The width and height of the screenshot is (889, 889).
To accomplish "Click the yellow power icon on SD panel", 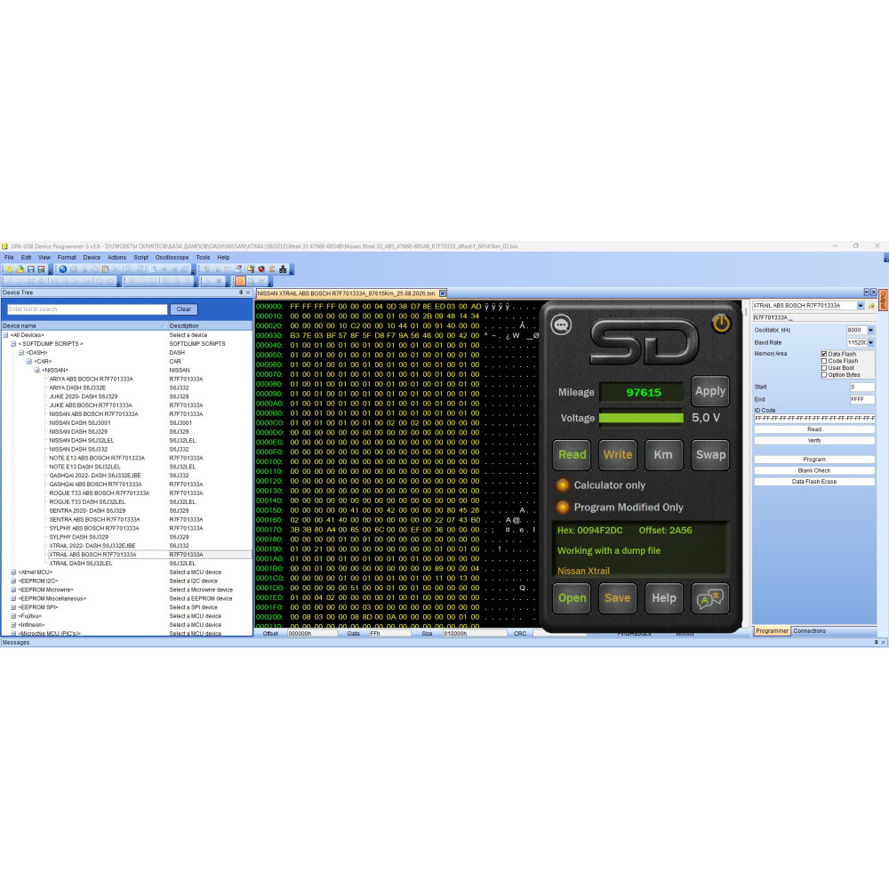I will pos(721,324).
